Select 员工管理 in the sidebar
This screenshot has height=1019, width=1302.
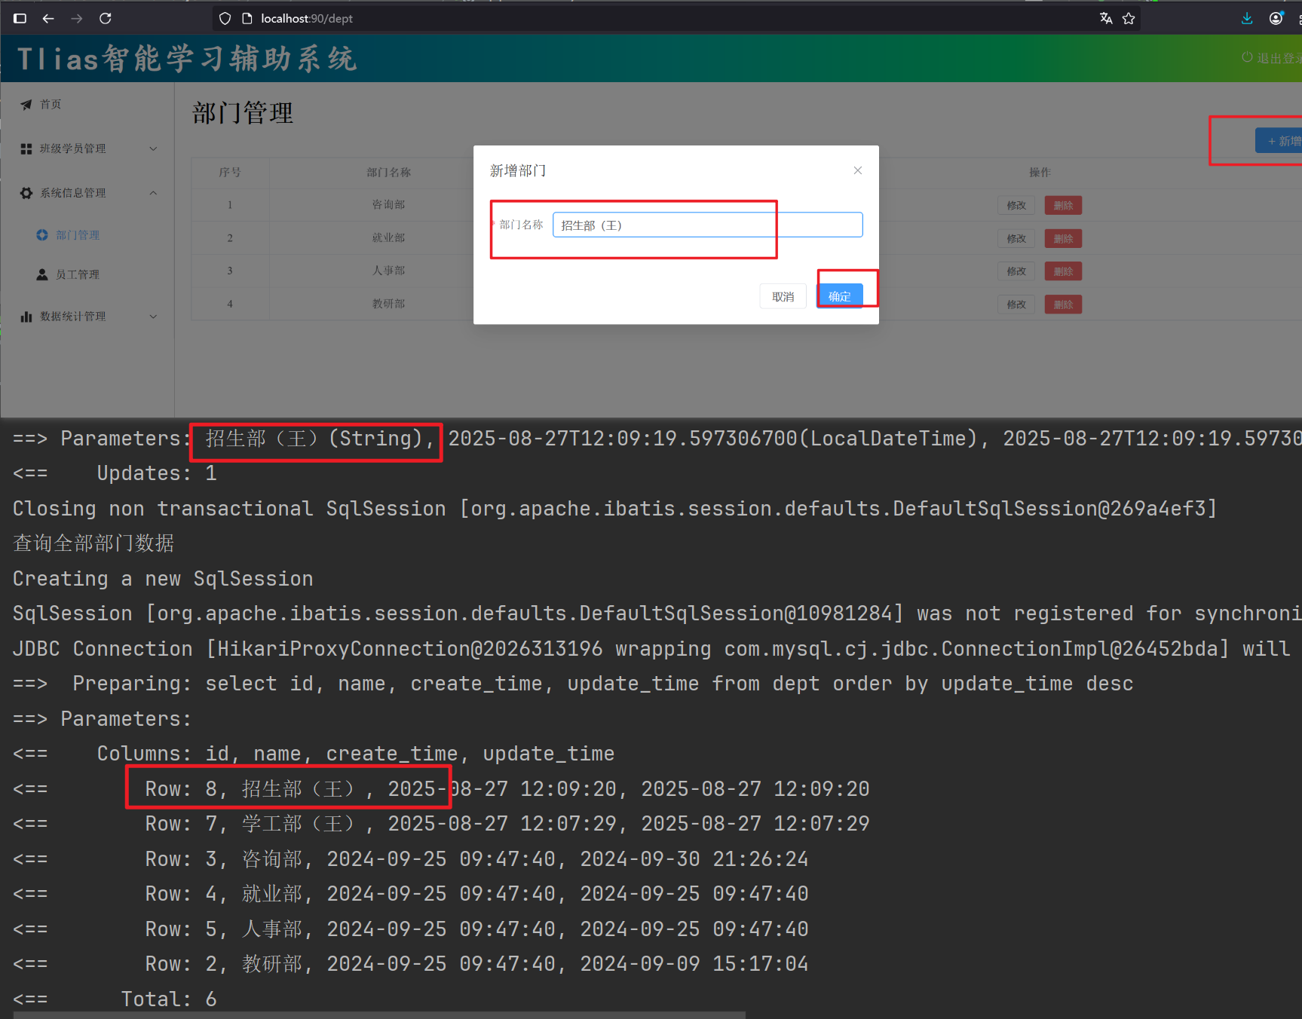click(77, 275)
